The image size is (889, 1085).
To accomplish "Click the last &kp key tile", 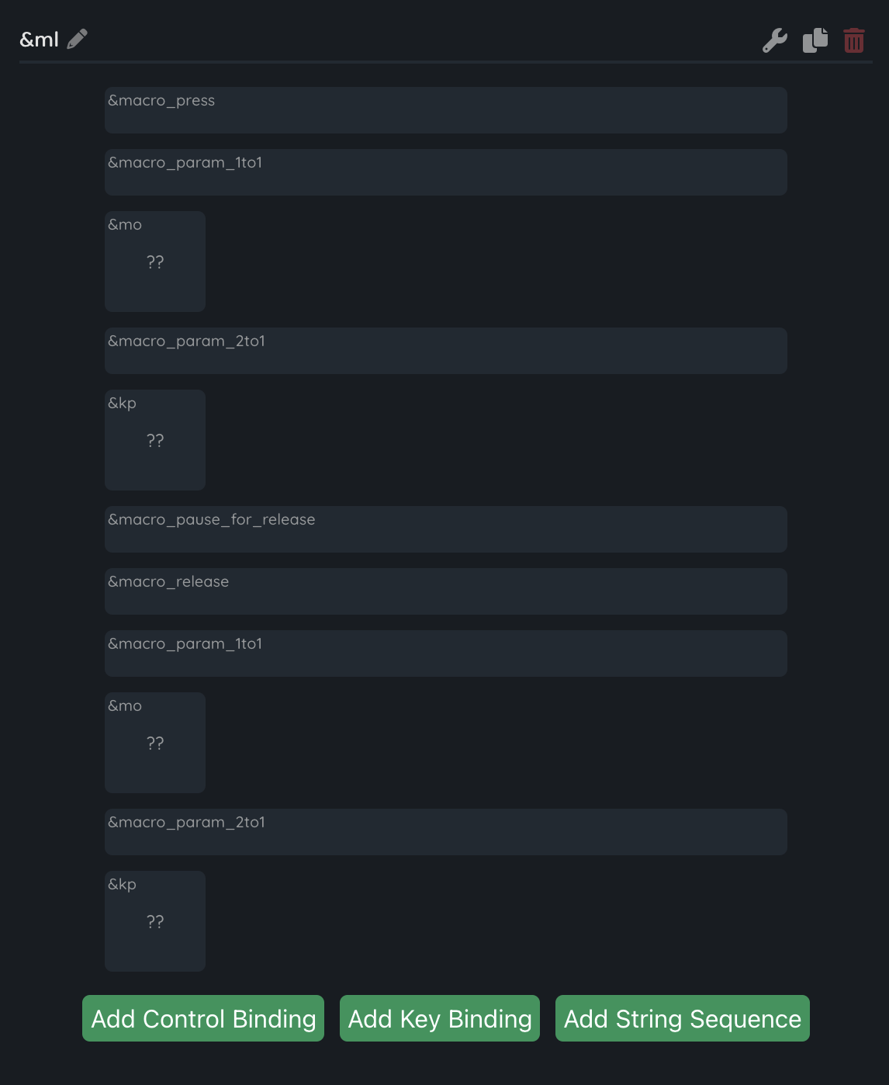I will [155, 921].
